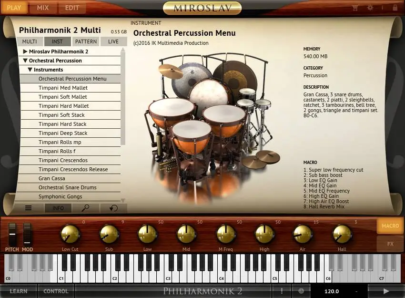
Task: Click the MOD wheel
Action: [27, 234]
